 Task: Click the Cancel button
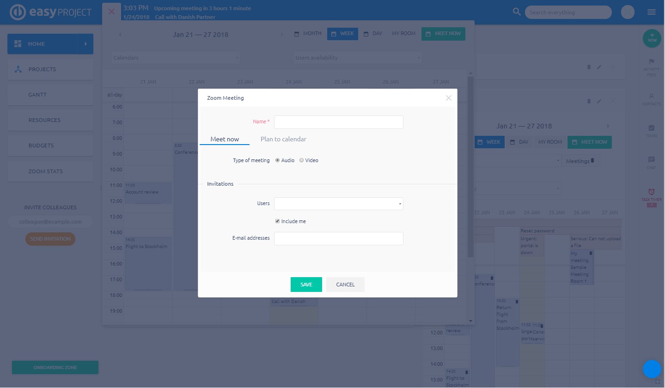point(345,285)
